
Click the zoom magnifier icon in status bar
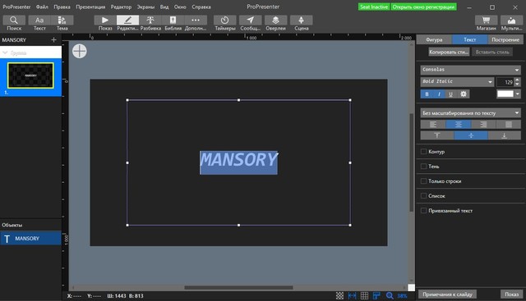point(390,295)
